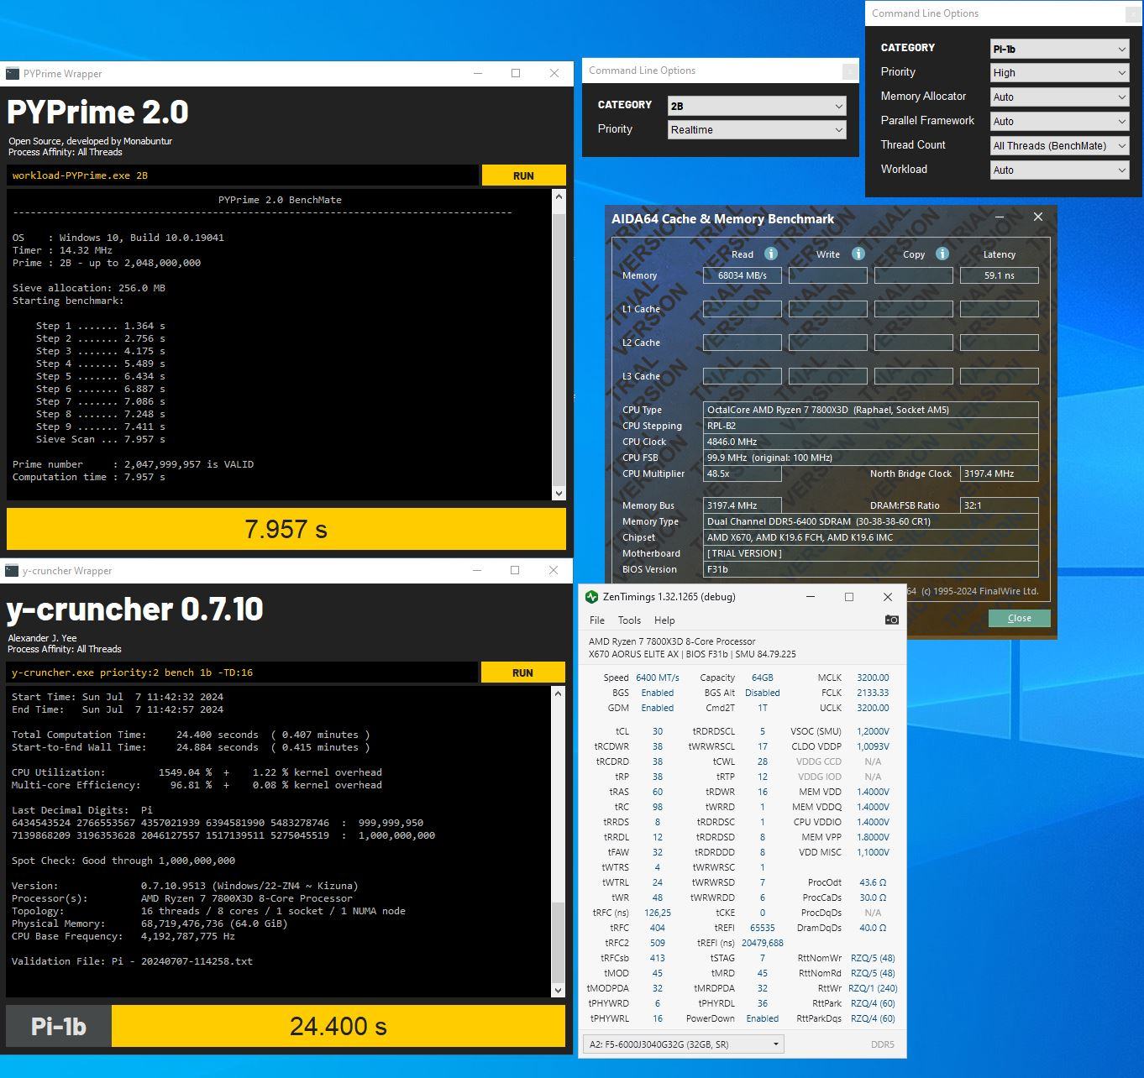Click the Capacity value 64GB in ZenTimings

(763, 678)
